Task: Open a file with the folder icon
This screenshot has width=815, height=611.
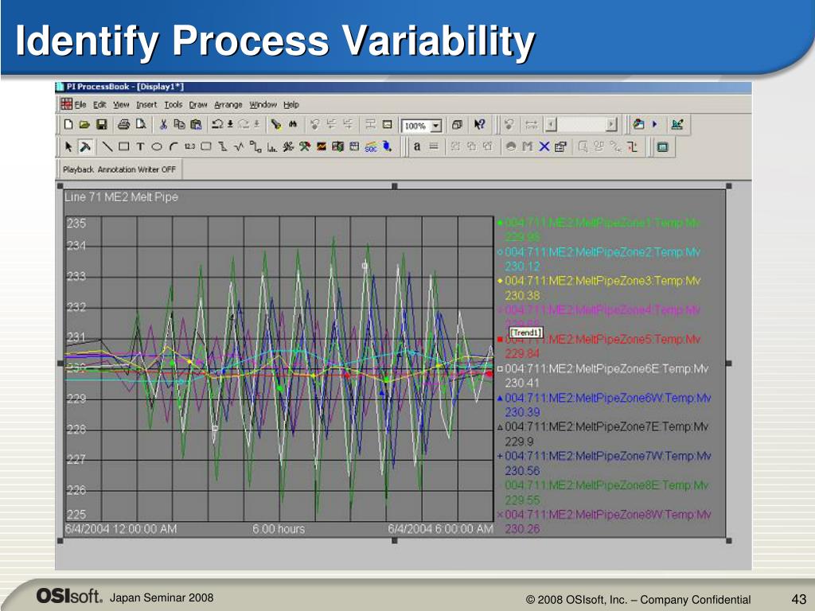Action: tap(84, 124)
